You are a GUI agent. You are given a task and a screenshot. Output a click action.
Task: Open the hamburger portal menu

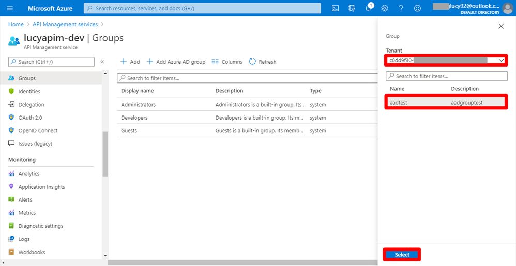(x=10, y=8)
